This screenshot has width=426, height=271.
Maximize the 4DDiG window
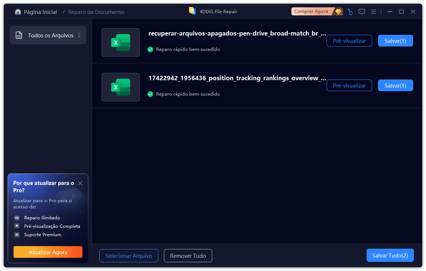401,12
